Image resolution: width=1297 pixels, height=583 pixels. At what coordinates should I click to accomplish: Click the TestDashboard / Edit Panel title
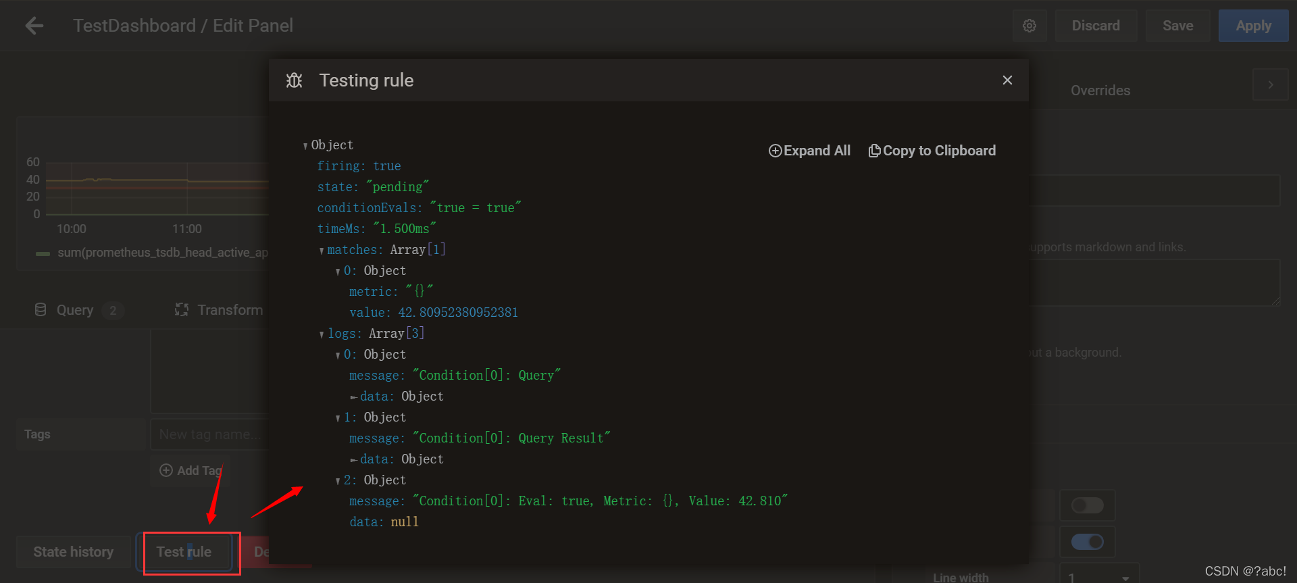(x=183, y=26)
